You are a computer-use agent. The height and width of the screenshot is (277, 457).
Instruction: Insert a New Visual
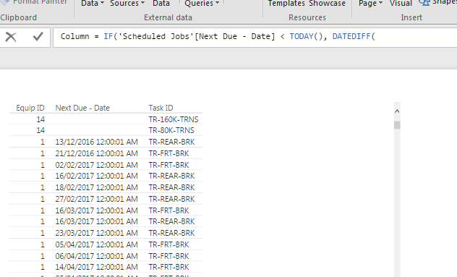click(401, 4)
